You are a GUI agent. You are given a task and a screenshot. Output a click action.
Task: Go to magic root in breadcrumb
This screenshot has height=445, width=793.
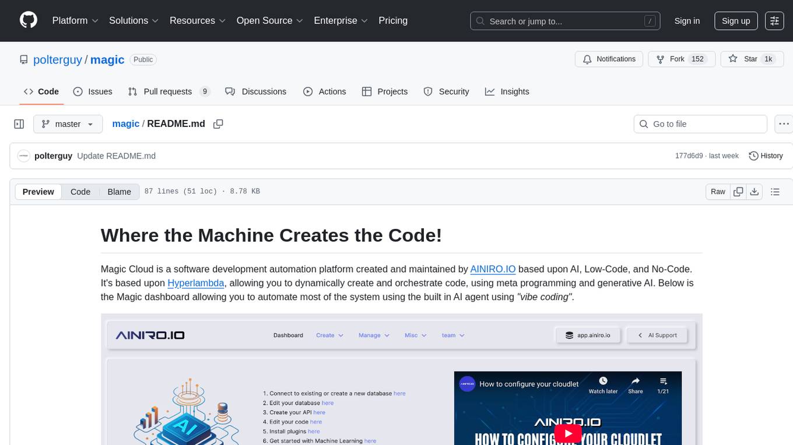(x=126, y=124)
